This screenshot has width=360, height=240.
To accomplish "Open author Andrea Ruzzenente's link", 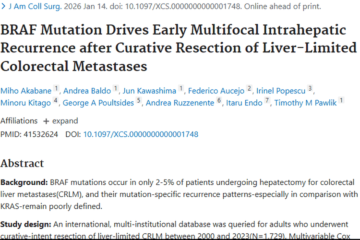I will tap(180, 103).
